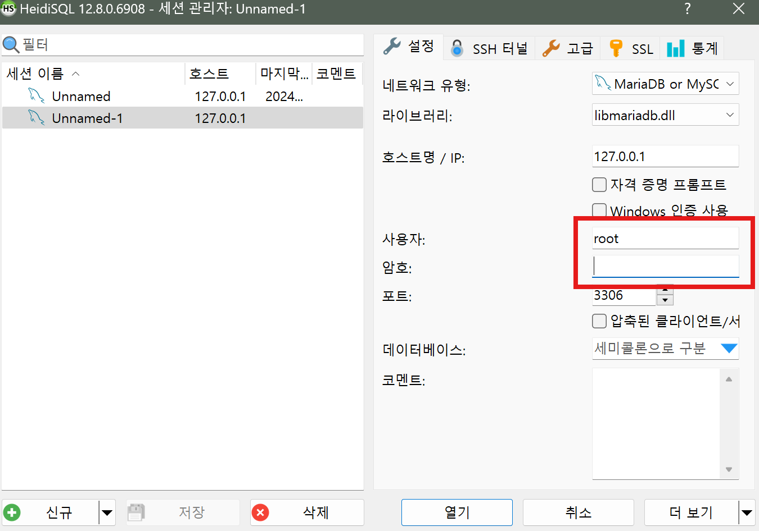Image resolution: width=759 pixels, height=531 pixels.
Task: Click the 취소 button
Action: (x=578, y=512)
